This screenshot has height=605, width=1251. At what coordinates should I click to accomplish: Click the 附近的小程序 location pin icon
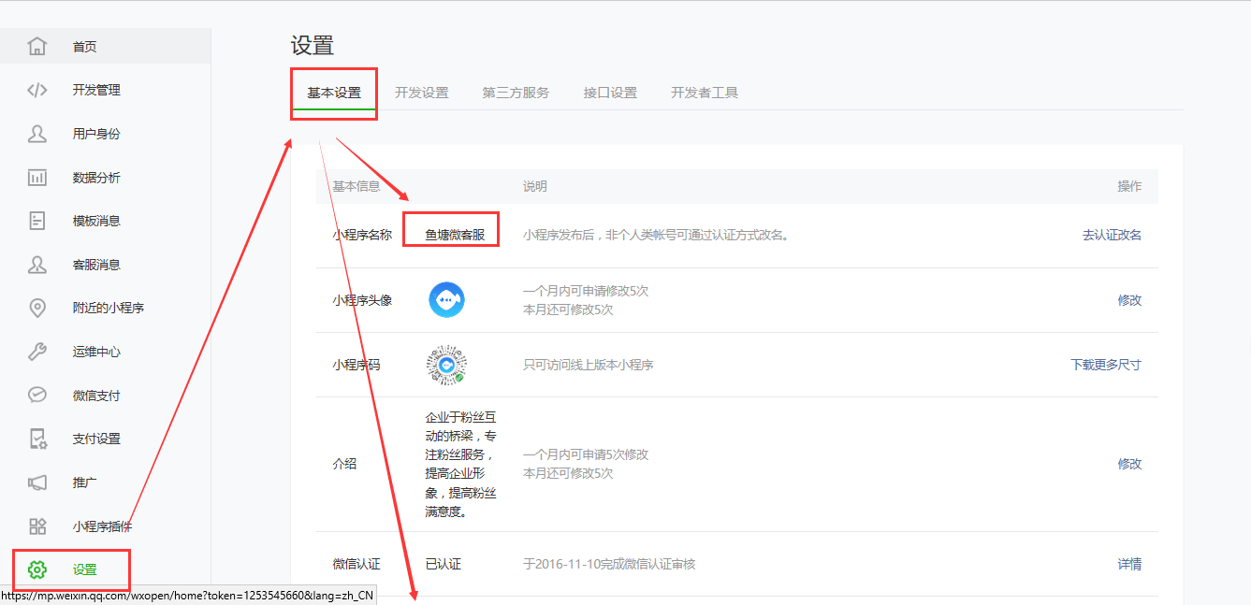[x=37, y=308]
